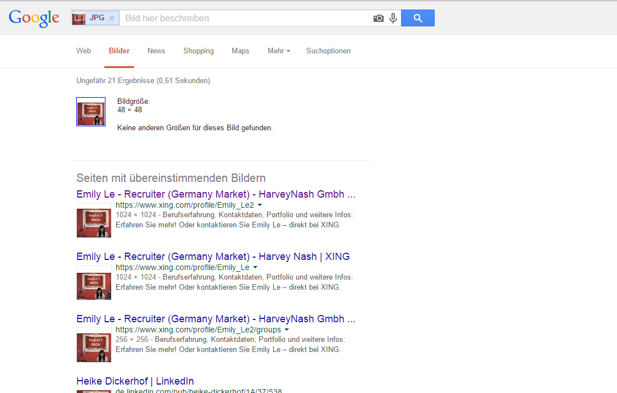Expand dropdown arrow next to Emily_Le2 URL
The height and width of the screenshot is (393, 617).
pyautogui.click(x=260, y=205)
